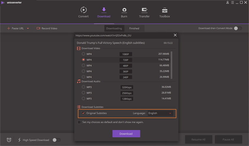Click the Download Subtitles list icon

[x=79, y=107]
